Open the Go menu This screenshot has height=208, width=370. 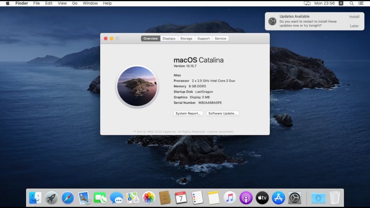click(75, 3)
